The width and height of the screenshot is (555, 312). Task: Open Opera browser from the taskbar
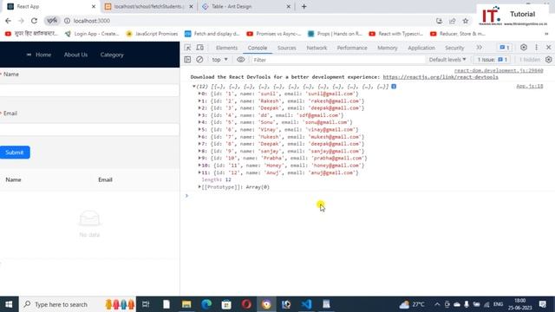(x=246, y=304)
